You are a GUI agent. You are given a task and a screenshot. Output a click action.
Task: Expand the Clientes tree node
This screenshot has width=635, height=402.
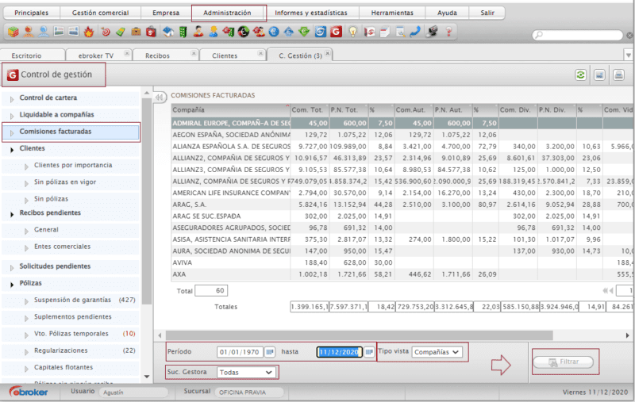(x=12, y=150)
